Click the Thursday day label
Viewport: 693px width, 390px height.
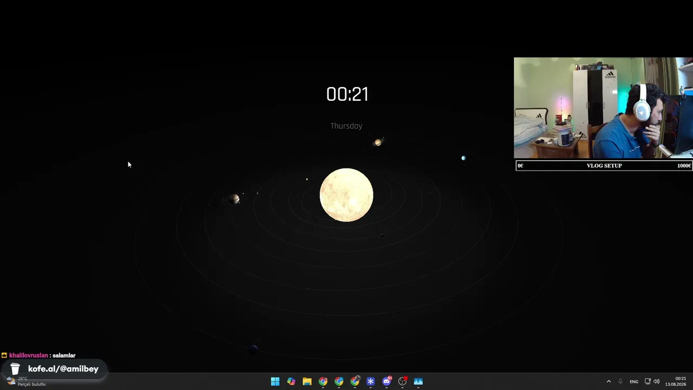(x=346, y=126)
